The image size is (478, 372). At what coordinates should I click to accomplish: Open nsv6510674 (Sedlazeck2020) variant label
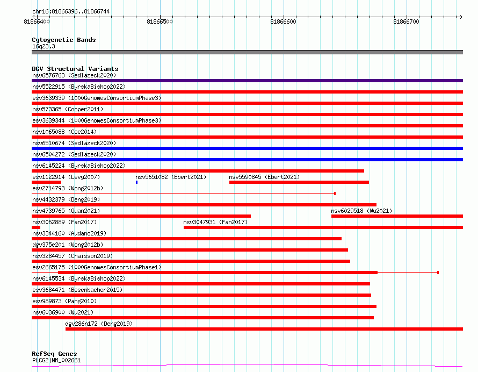tap(74, 143)
